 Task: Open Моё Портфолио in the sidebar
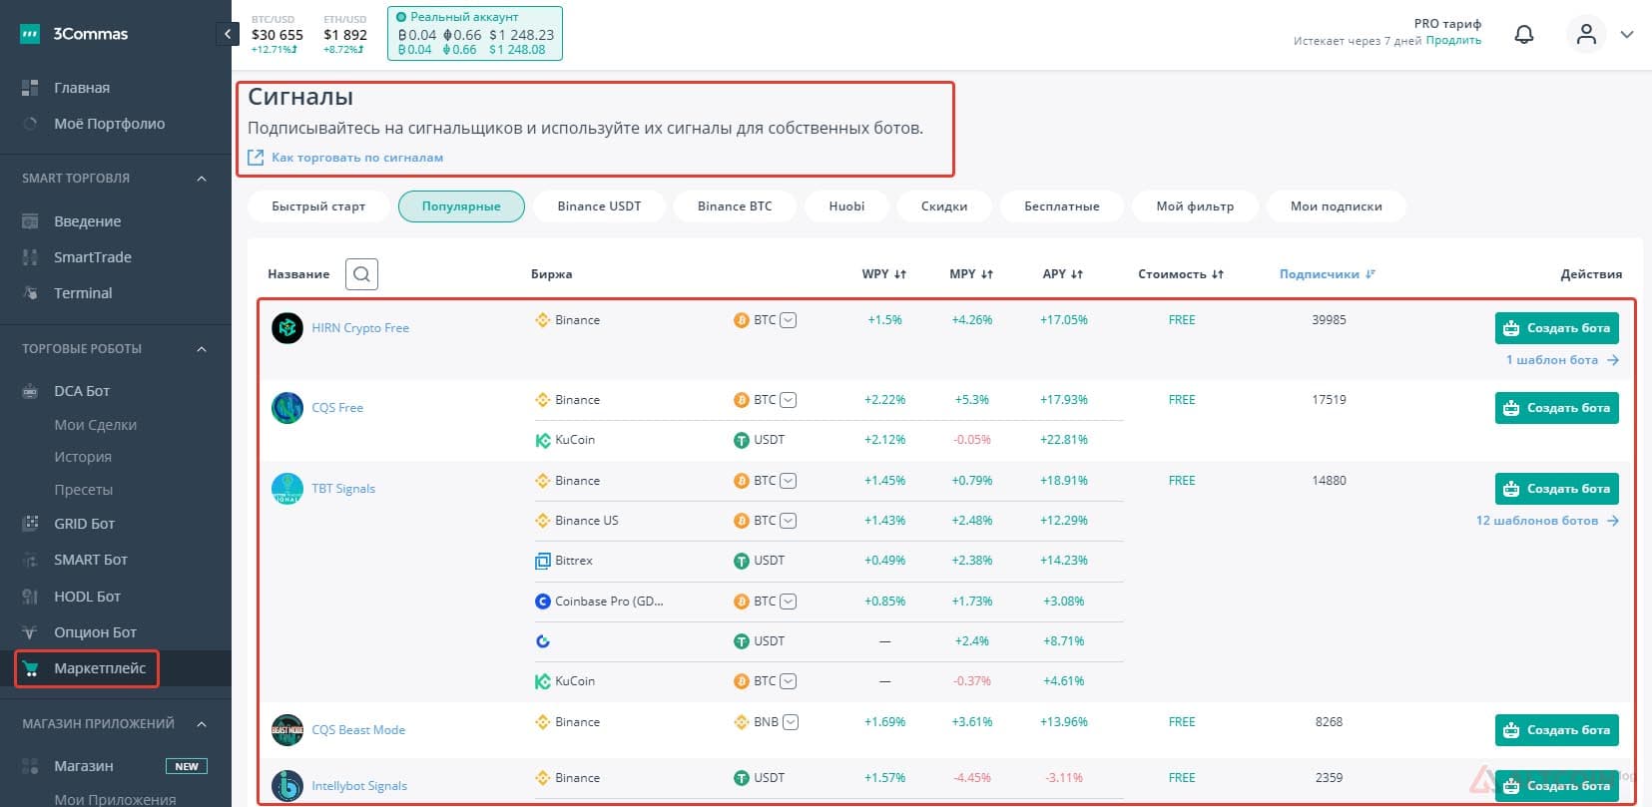[109, 124]
